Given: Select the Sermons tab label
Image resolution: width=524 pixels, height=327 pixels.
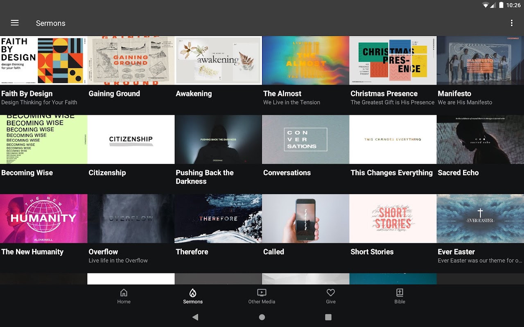Looking at the screenshot, I should [193, 302].
